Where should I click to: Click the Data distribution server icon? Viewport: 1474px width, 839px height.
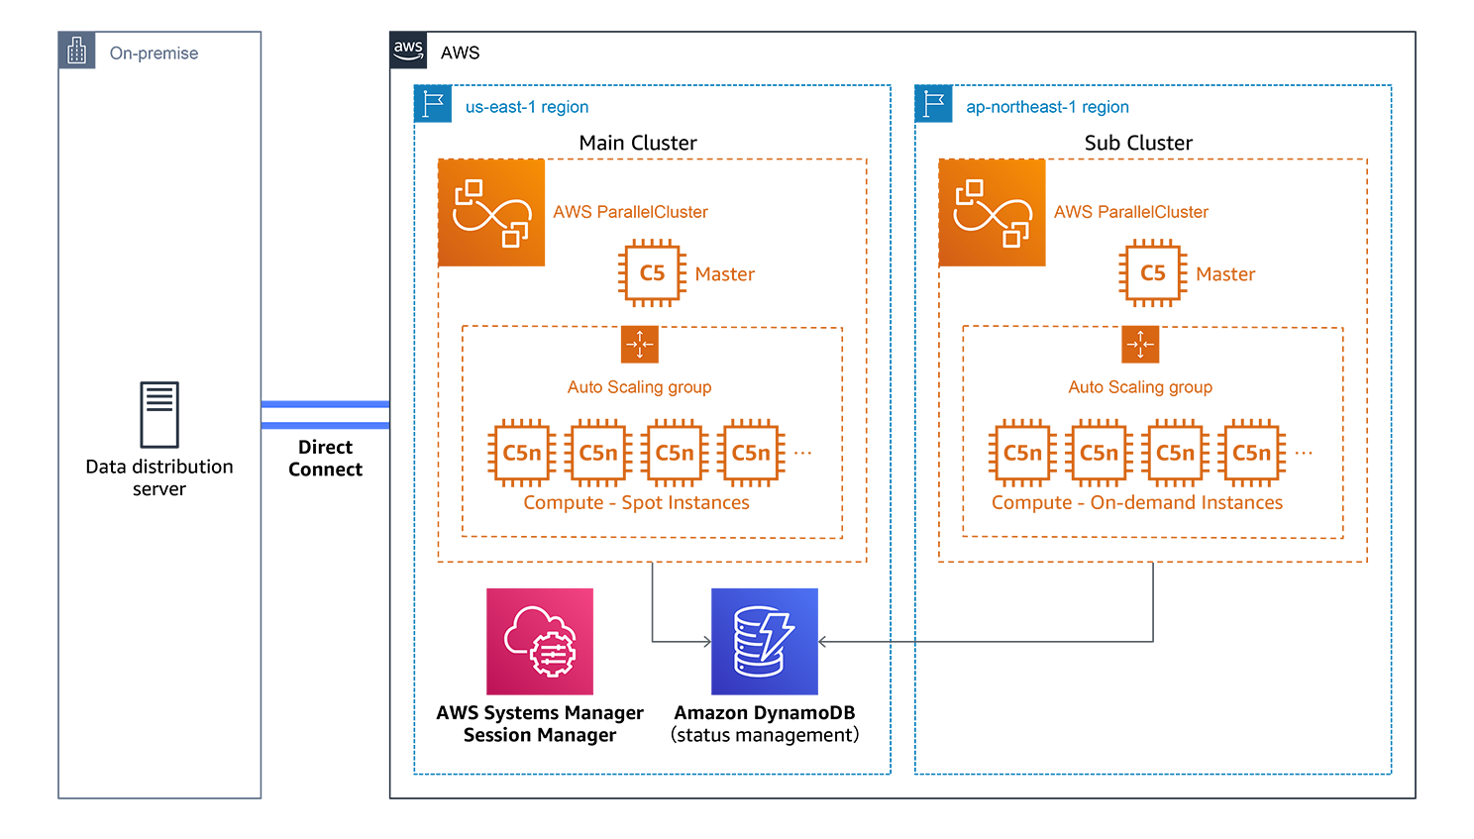pos(159,414)
